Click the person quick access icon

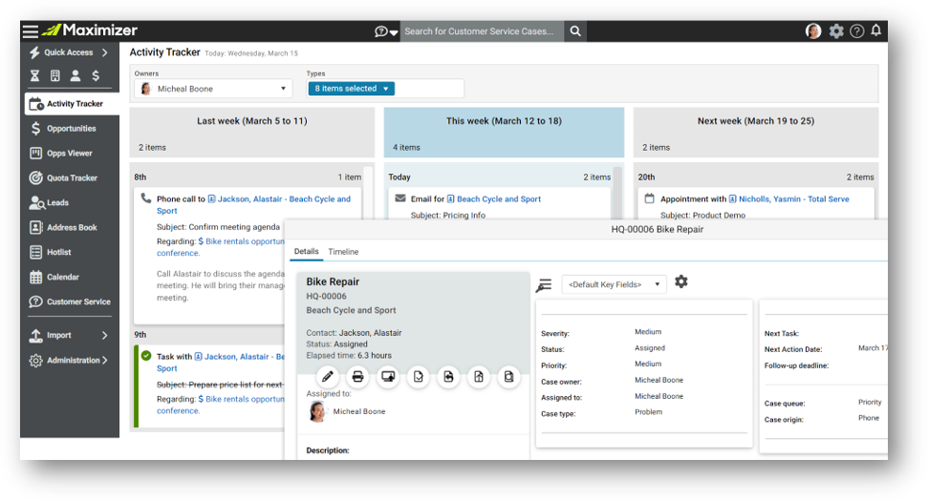click(x=76, y=75)
